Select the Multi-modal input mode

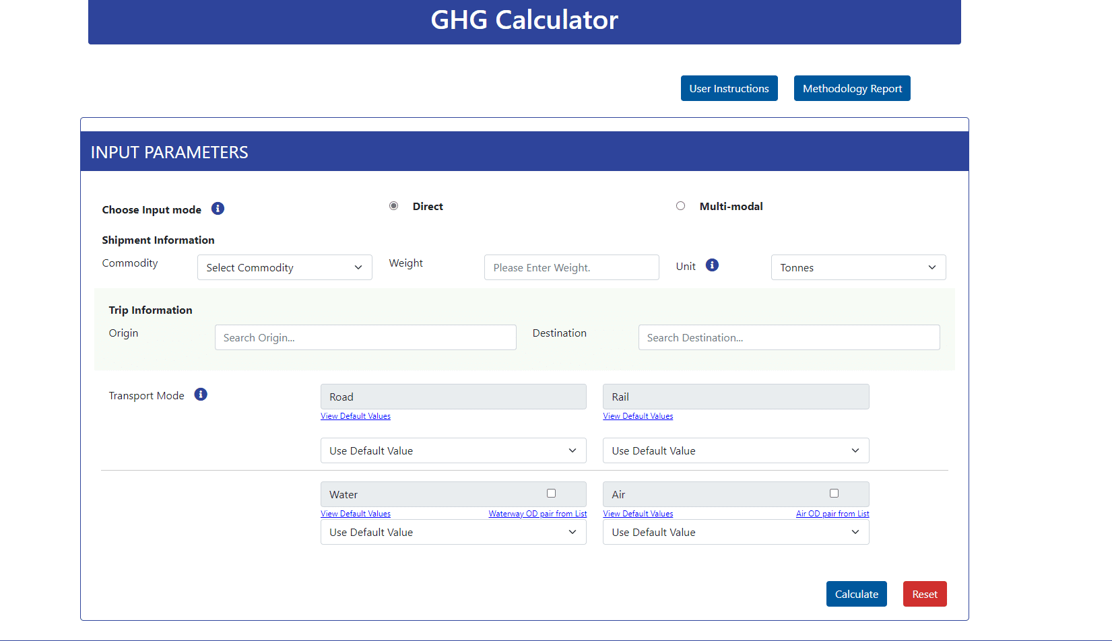pos(680,205)
